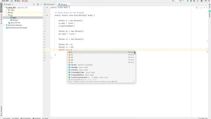Open Search Everywhere magnifier icon
Image resolution: width=211 pixels, height=119 pixels.
(209, 1)
